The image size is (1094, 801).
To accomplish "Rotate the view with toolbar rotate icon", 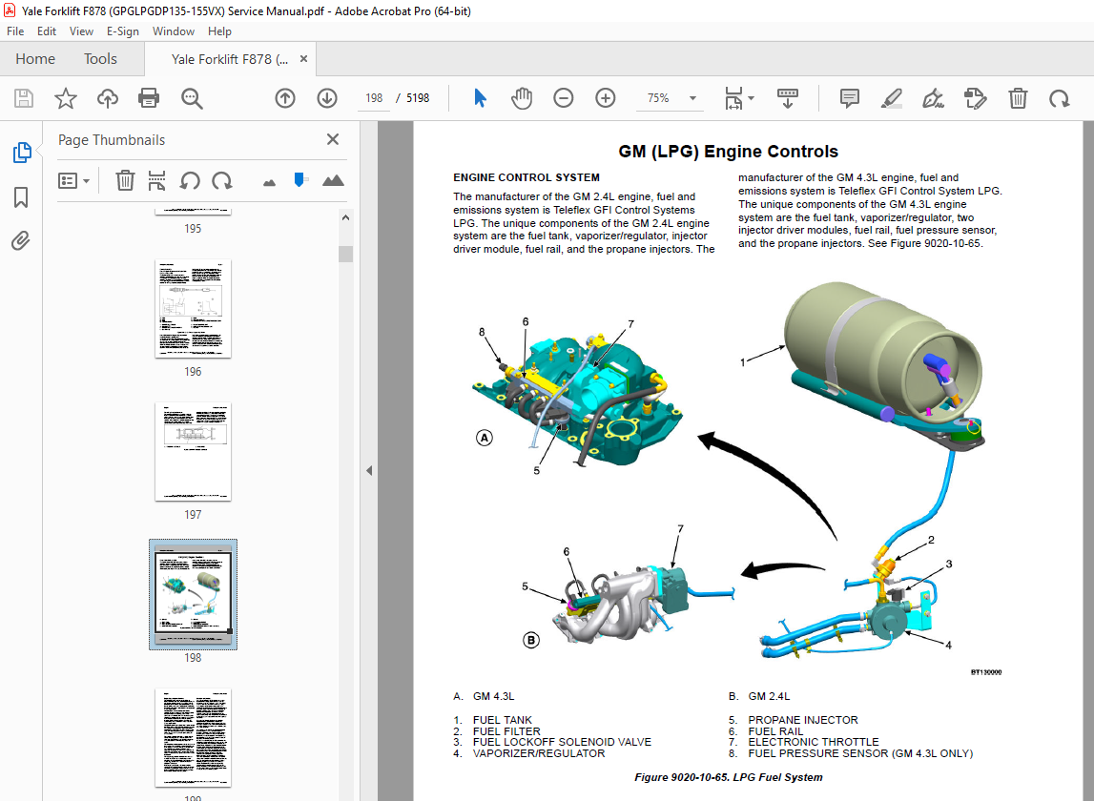I will 1059,98.
